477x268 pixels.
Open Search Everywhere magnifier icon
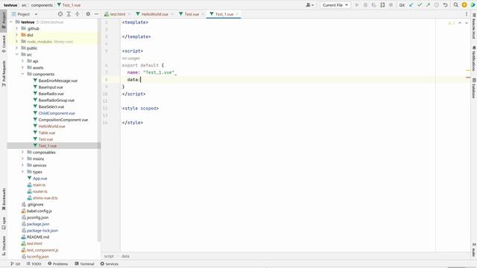point(455,5)
